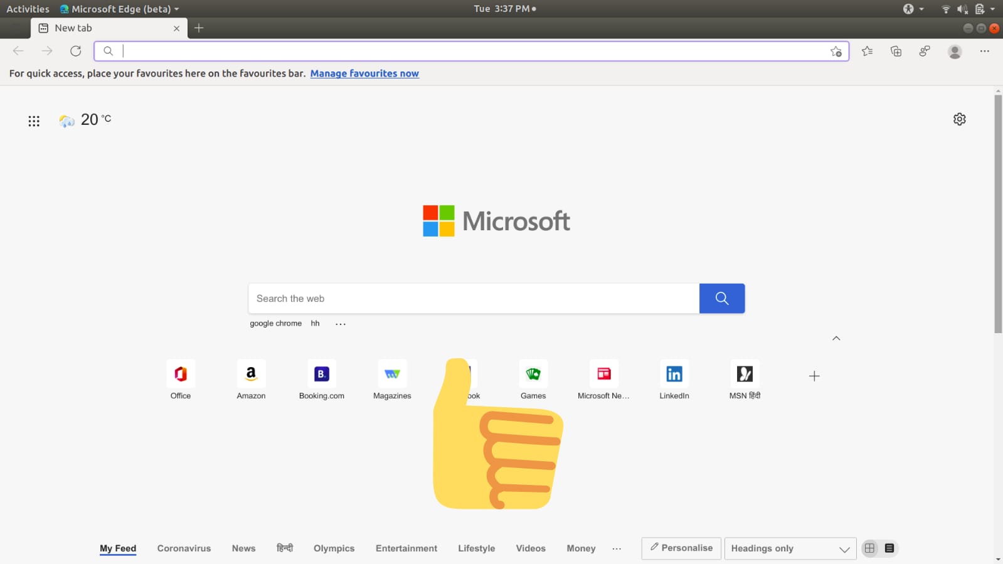Image resolution: width=1003 pixels, height=564 pixels.
Task: Show more feed categories ellipsis
Action: [617, 548]
